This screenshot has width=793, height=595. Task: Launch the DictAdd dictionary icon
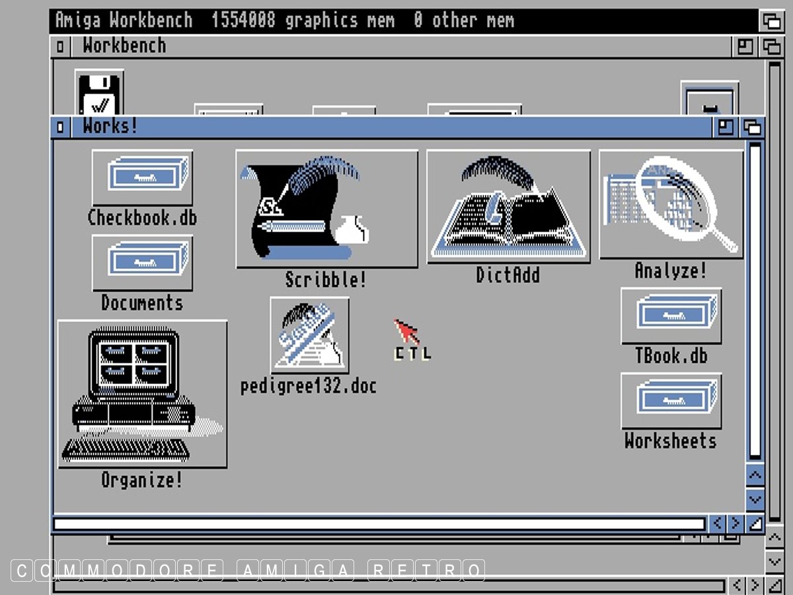pos(508,207)
